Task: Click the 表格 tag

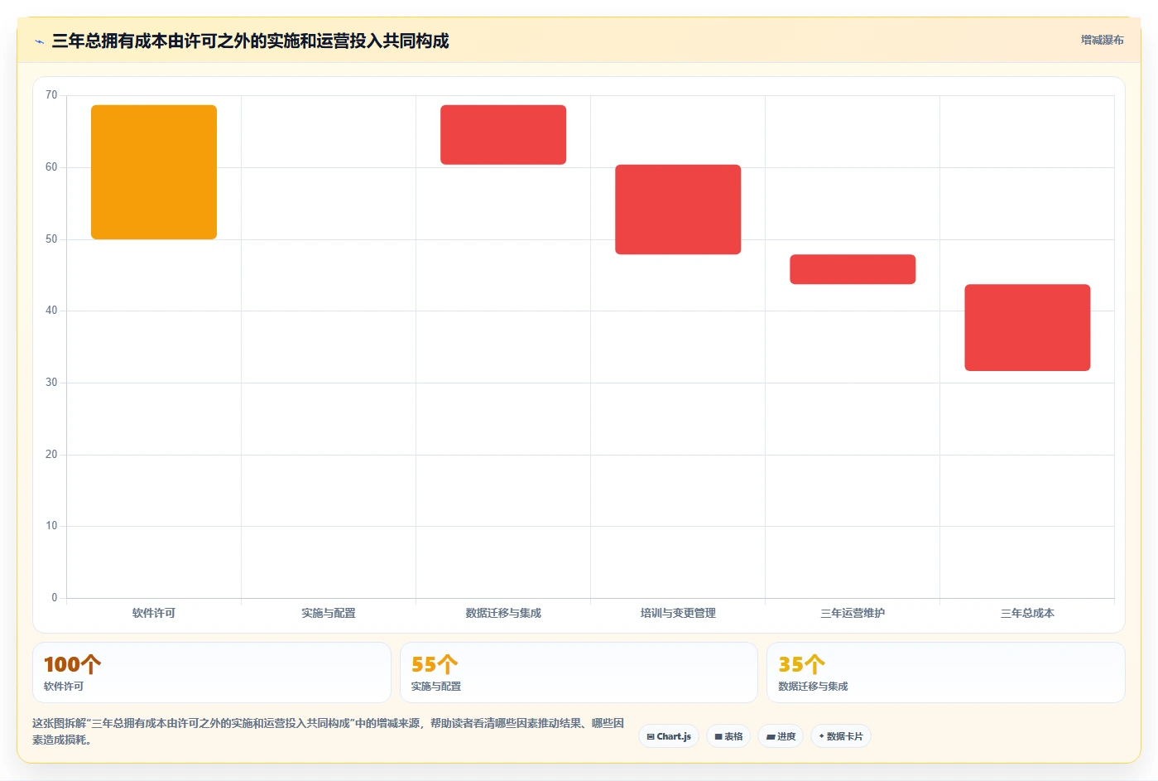Action: [x=728, y=736]
